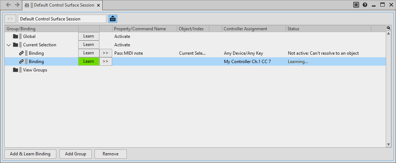Enable Learn for the Pass MIDI note binding
Viewport: 396px width, 163px height.
tap(88, 53)
